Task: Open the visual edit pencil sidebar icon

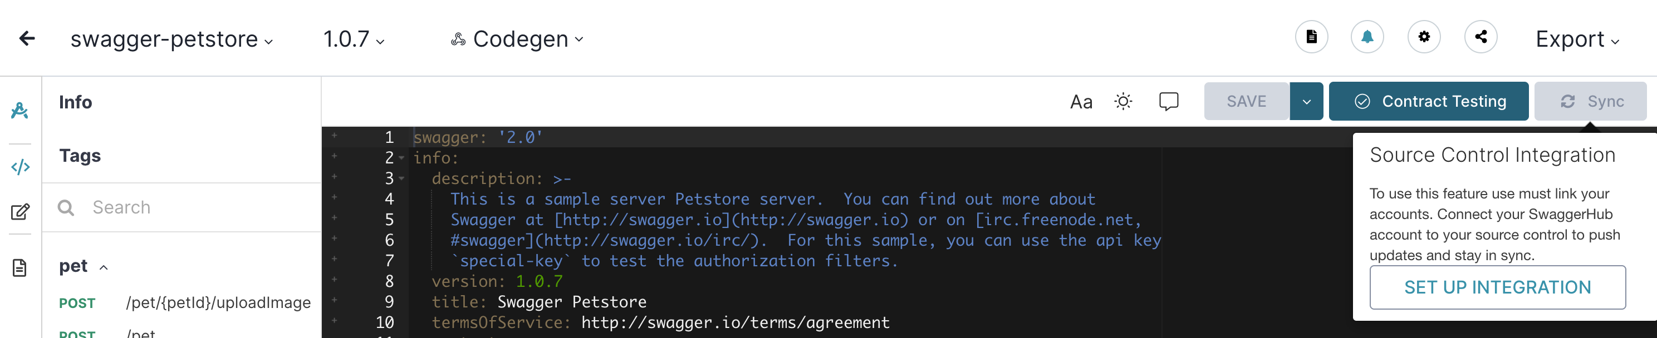Action: [21, 211]
